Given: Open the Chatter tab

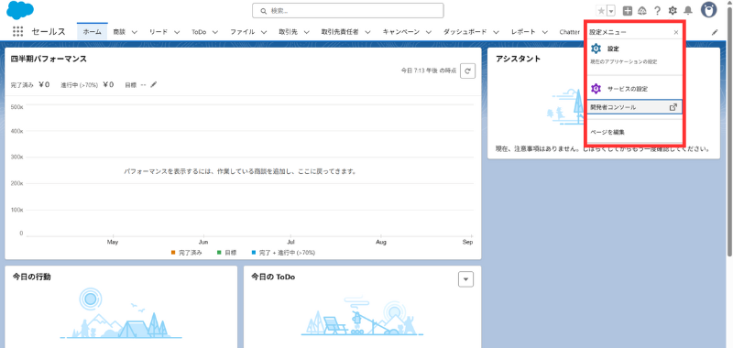Looking at the screenshot, I should point(569,32).
